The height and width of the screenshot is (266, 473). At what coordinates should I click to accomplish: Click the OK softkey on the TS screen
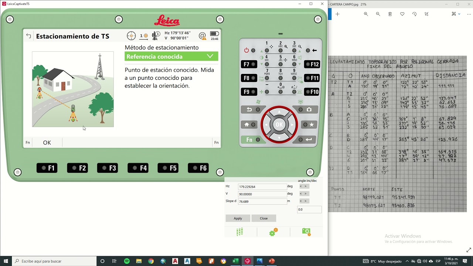(47, 143)
